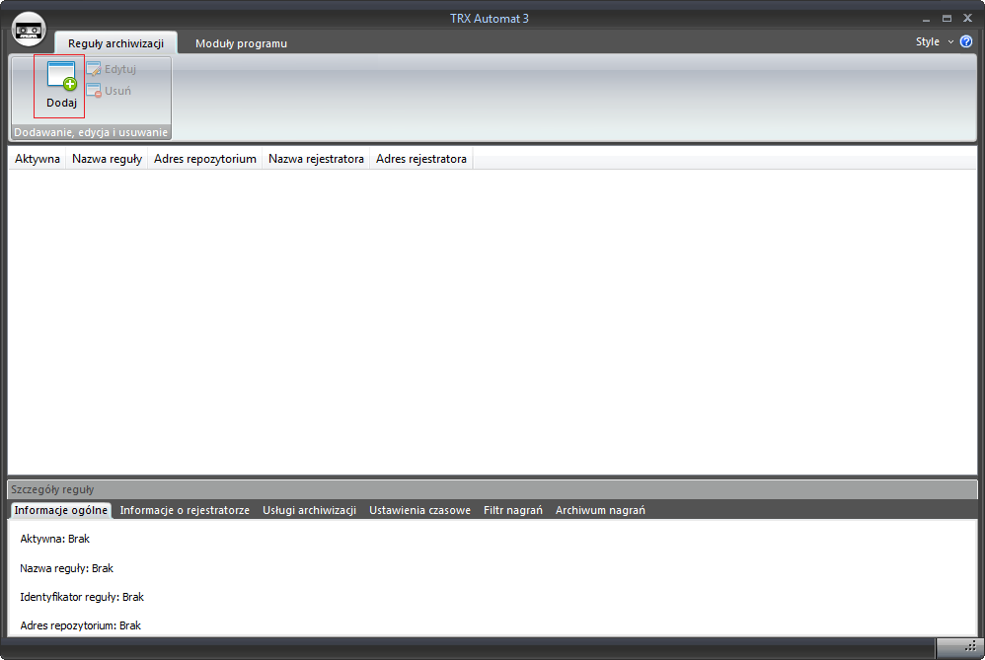Sort by the Aktywna column header
This screenshot has height=660, width=985.
click(38, 159)
